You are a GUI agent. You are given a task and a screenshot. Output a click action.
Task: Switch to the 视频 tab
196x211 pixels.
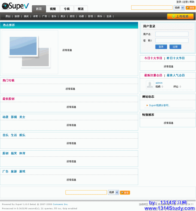pos(53,9)
